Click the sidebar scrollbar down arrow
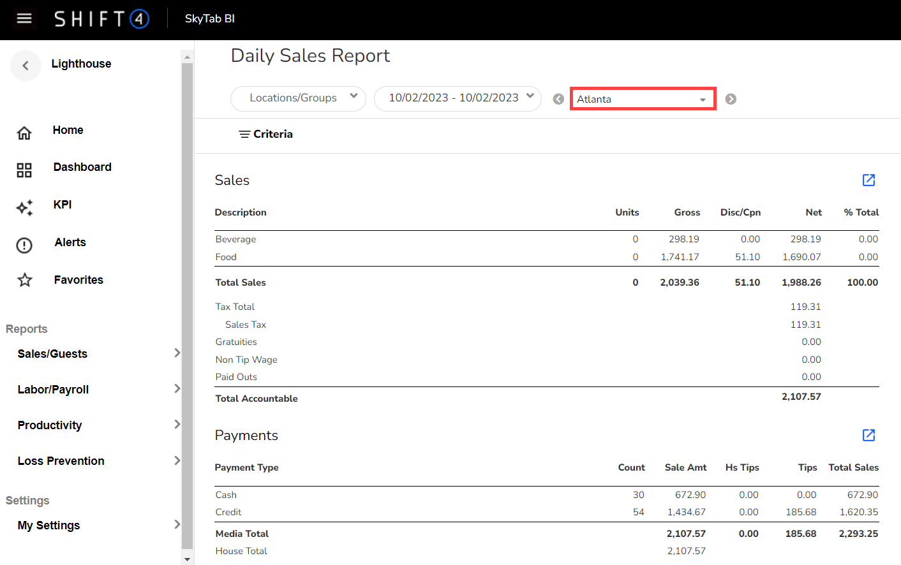 pos(187,559)
